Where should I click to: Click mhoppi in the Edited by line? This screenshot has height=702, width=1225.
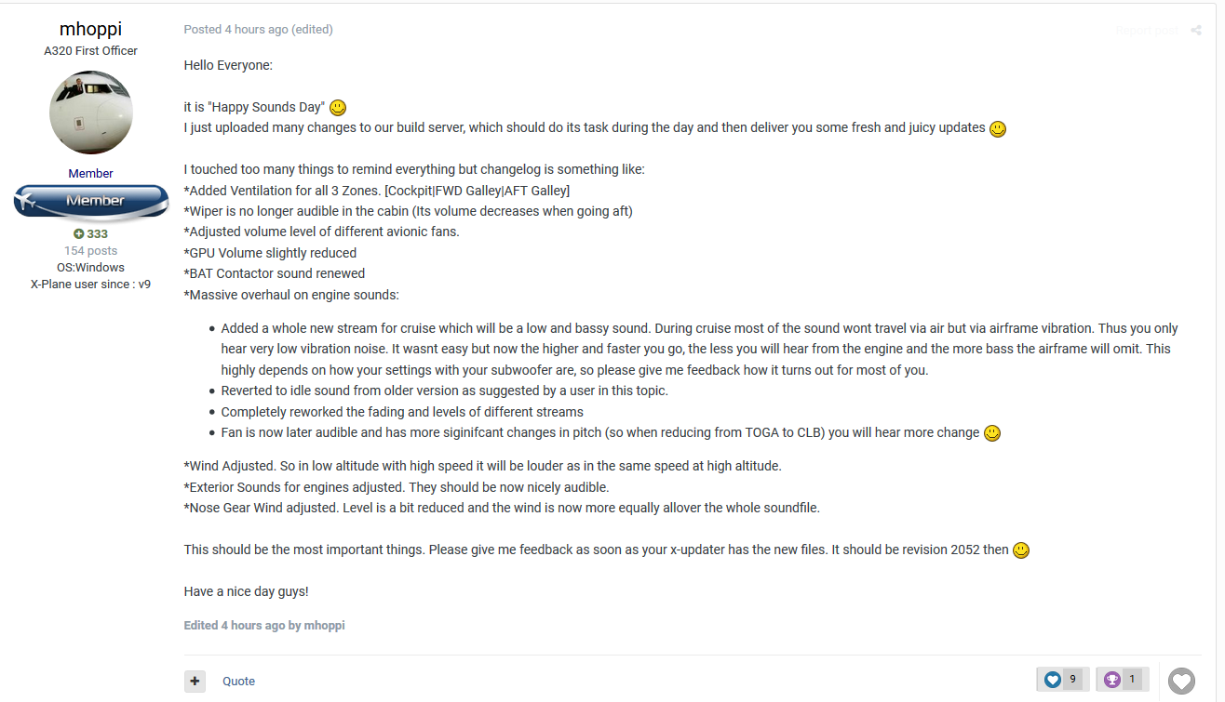[324, 626]
